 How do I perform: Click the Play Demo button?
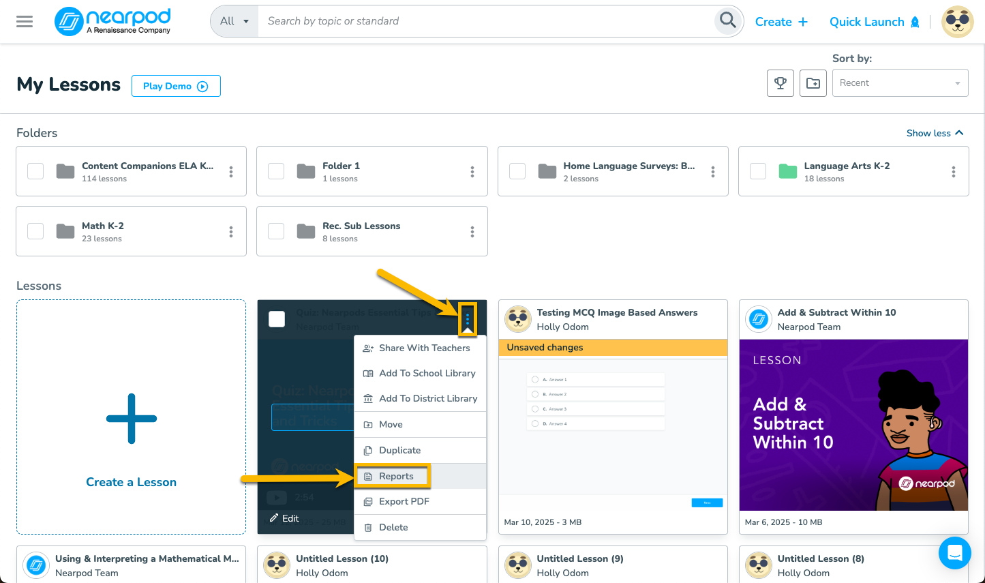point(176,86)
